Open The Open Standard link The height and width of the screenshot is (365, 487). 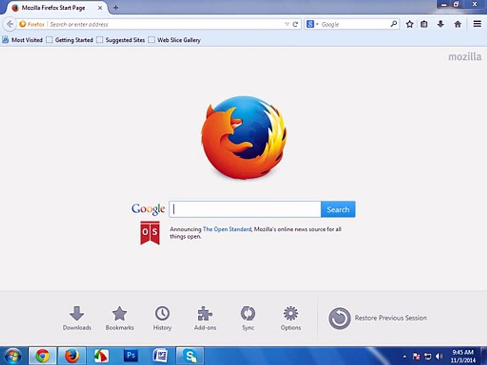point(227,229)
